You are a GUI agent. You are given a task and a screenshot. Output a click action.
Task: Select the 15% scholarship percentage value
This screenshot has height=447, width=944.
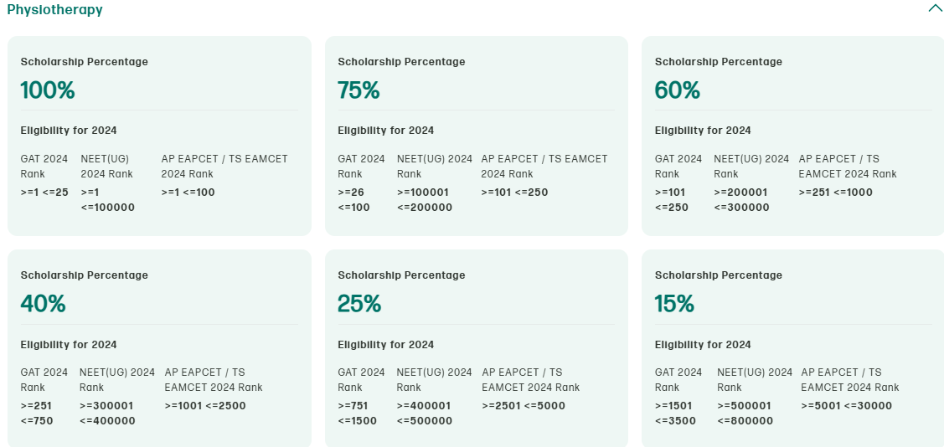[x=674, y=304]
